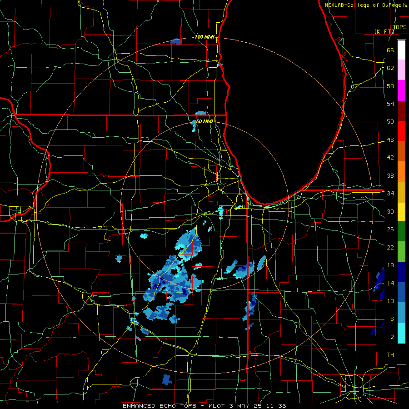This screenshot has height=409, width=409.
Task: Click the 38 value on the legend
Action: coord(390,175)
